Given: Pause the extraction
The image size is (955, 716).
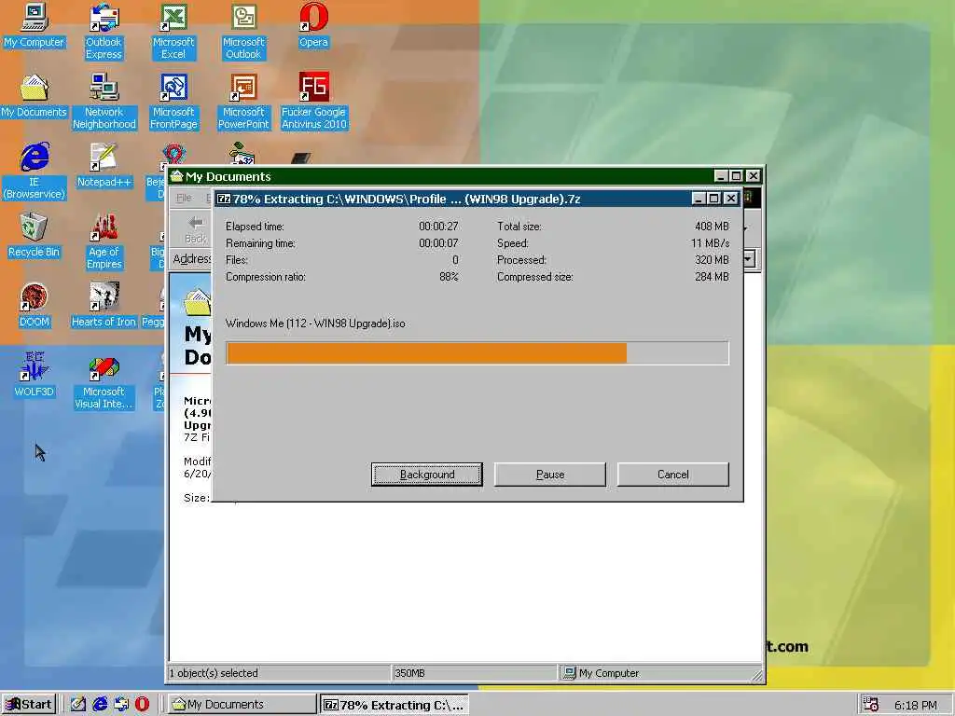Looking at the screenshot, I should click(x=550, y=475).
